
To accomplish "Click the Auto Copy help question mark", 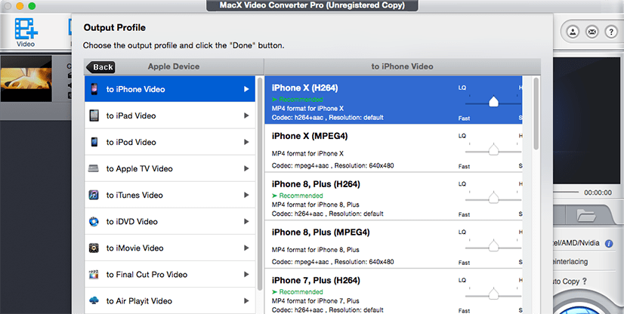I will [x=584, y=282].
